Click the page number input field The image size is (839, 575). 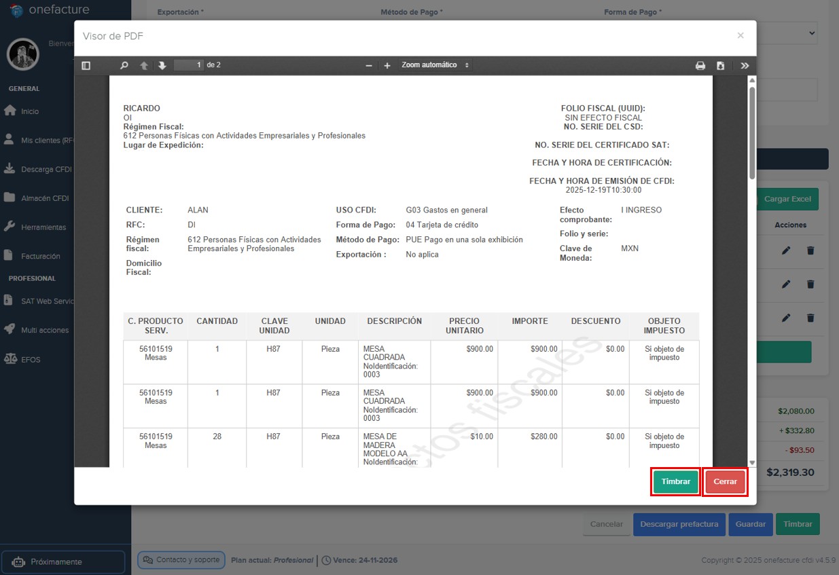[x=189, y=65]
